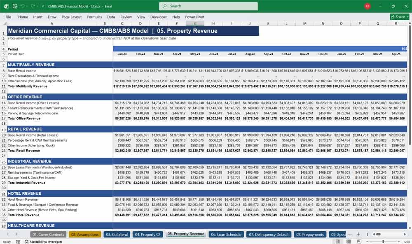
Task: Open the Undo history dropdown arrow
Action: (x=27, y=6)
